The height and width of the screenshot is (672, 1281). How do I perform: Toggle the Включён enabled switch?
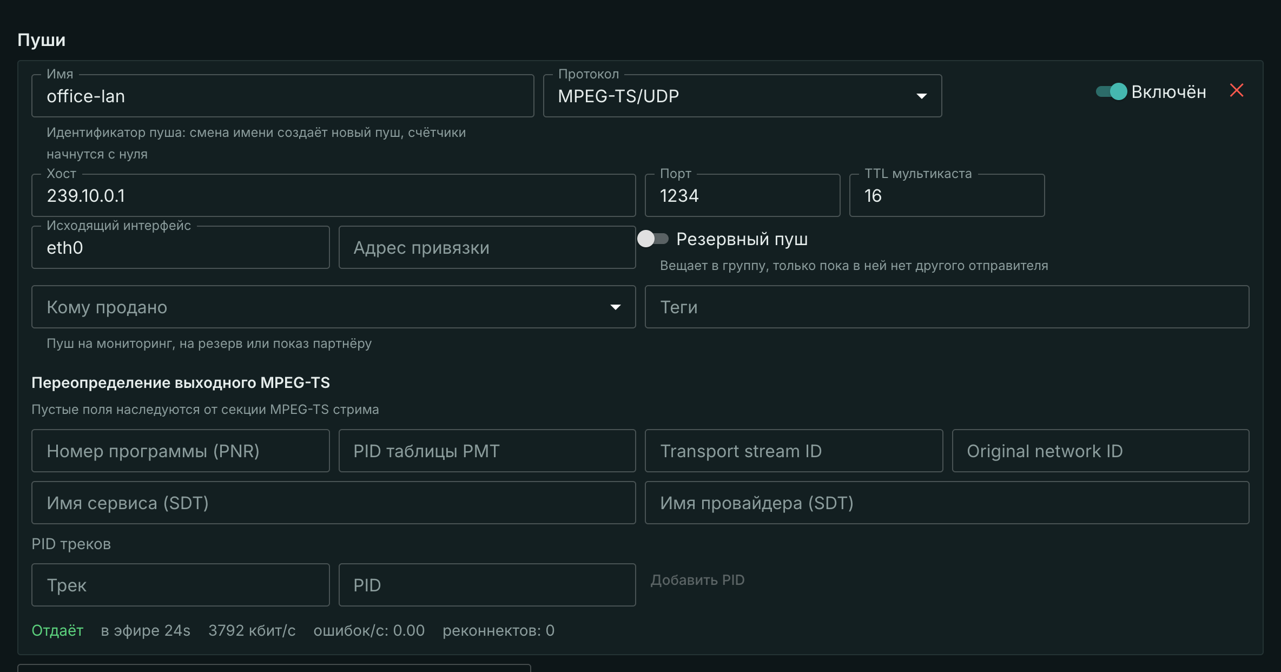point(1111,91)
